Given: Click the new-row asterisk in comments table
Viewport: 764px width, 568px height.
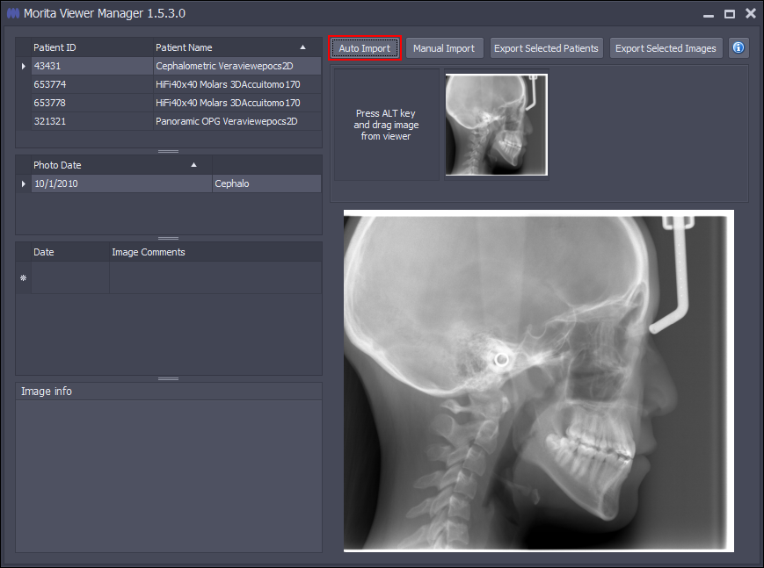Looking at the screenshot, I should (24, 278).
